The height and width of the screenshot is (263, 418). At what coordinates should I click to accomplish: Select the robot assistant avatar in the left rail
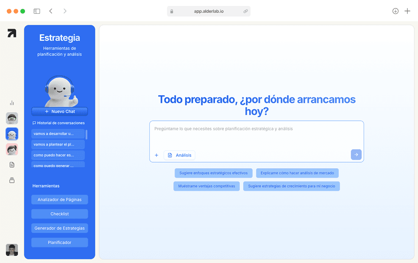coord(12,134)
